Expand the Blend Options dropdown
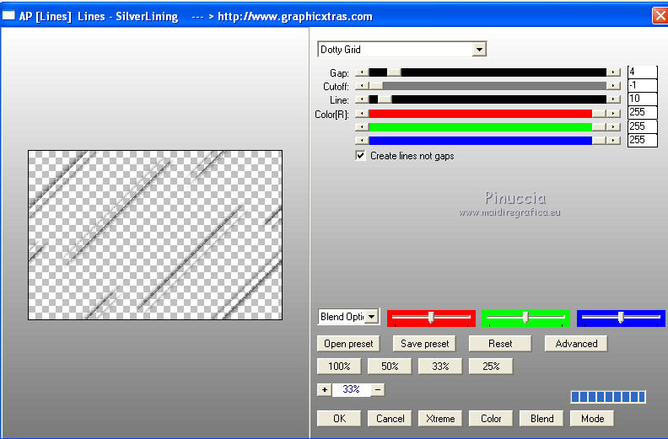 [x=371, y=317]
